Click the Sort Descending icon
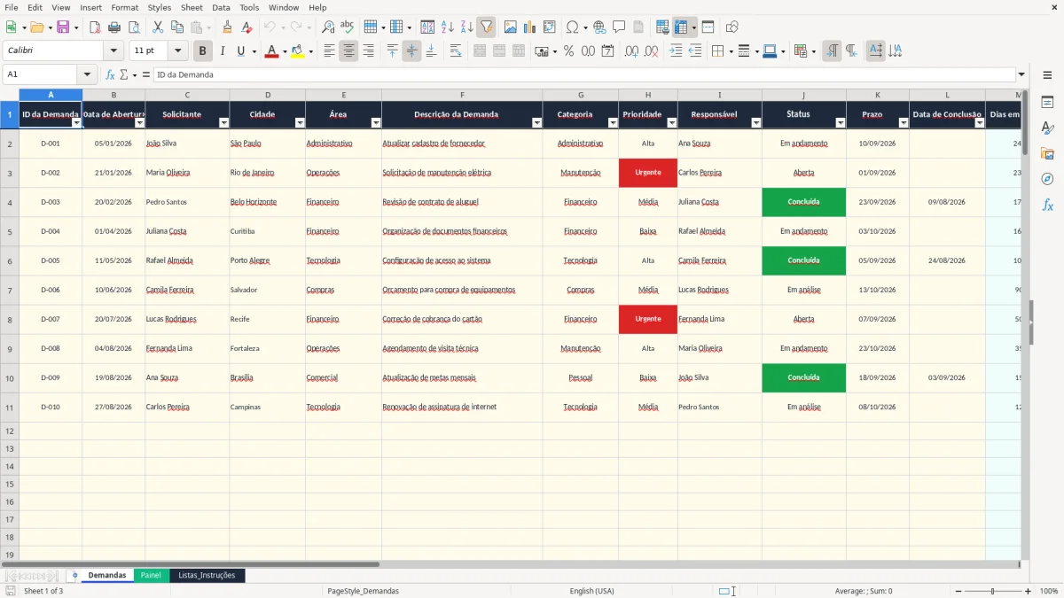Image resolution: width=1064 pixels, height=598 pixels. click(466, 27)
